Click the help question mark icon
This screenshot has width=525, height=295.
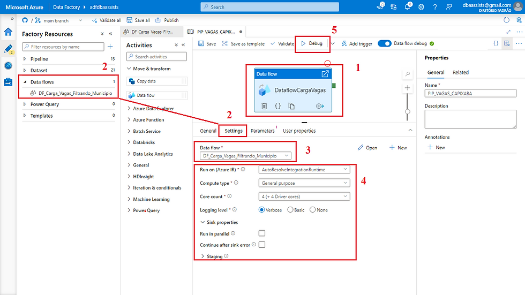(x=435, y=6)
